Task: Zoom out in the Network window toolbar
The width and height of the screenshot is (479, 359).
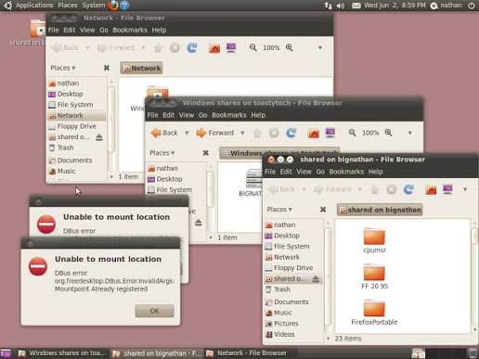Action: click(252, 47)
